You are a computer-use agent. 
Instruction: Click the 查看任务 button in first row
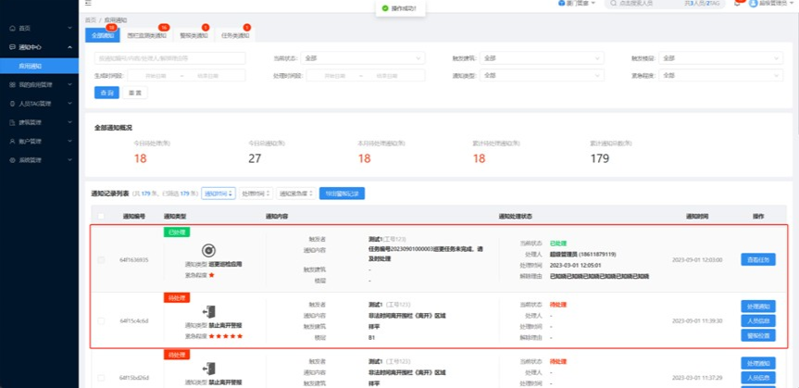[757, 260]
